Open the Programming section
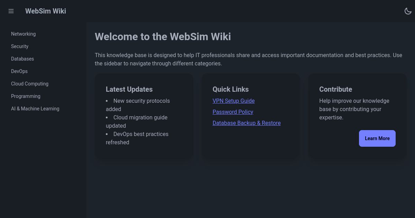 point(26,96)
